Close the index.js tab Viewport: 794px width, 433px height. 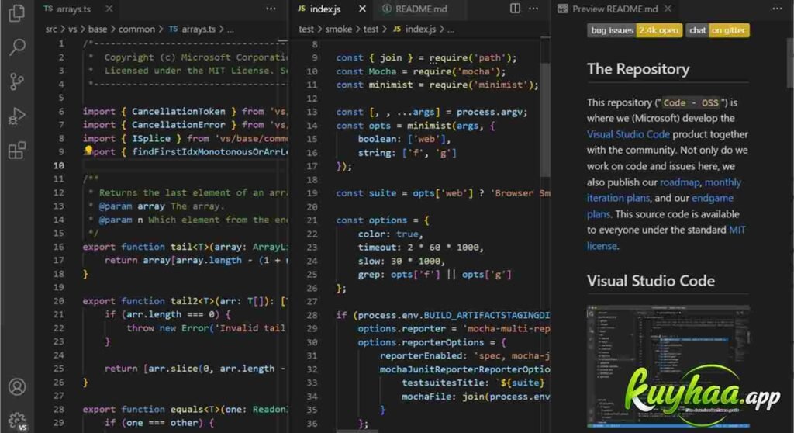[x=362, y=9]
